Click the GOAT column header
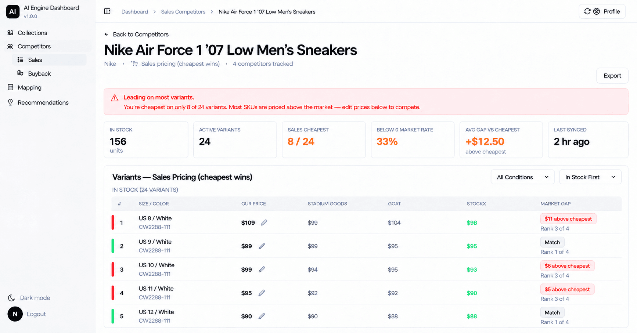The height and width of the screenshot is (333, 637). [395, 204]
